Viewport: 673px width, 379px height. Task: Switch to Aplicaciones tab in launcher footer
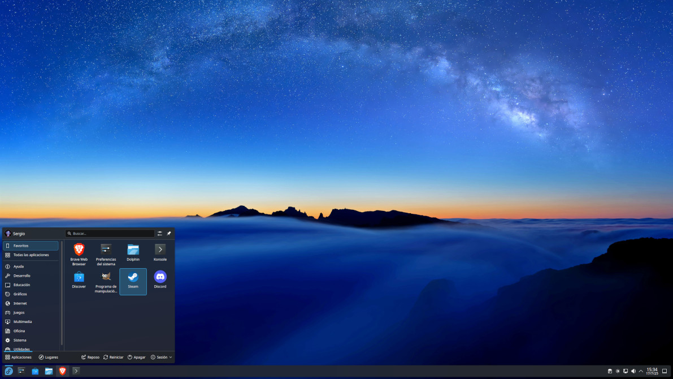pos(19,357)
